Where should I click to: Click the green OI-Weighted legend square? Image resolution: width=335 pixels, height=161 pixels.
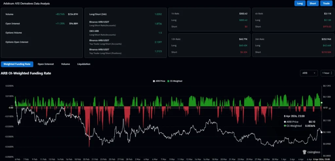(x=168, y=81)
